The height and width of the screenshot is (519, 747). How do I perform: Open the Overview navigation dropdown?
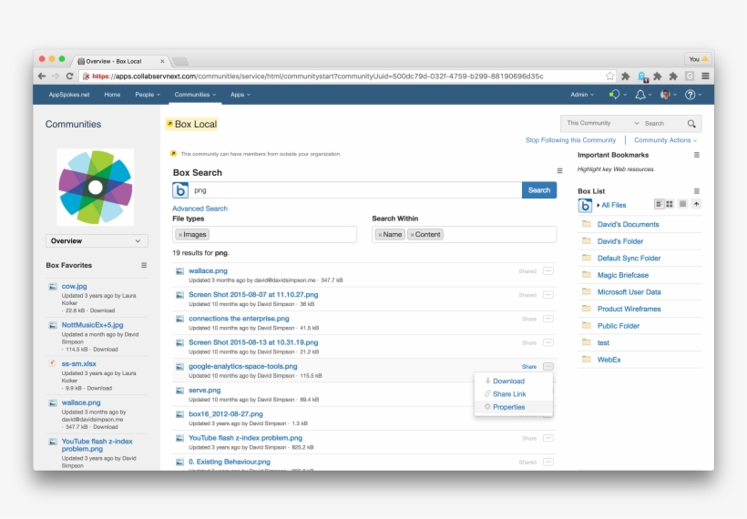click(x=97, y=241)
